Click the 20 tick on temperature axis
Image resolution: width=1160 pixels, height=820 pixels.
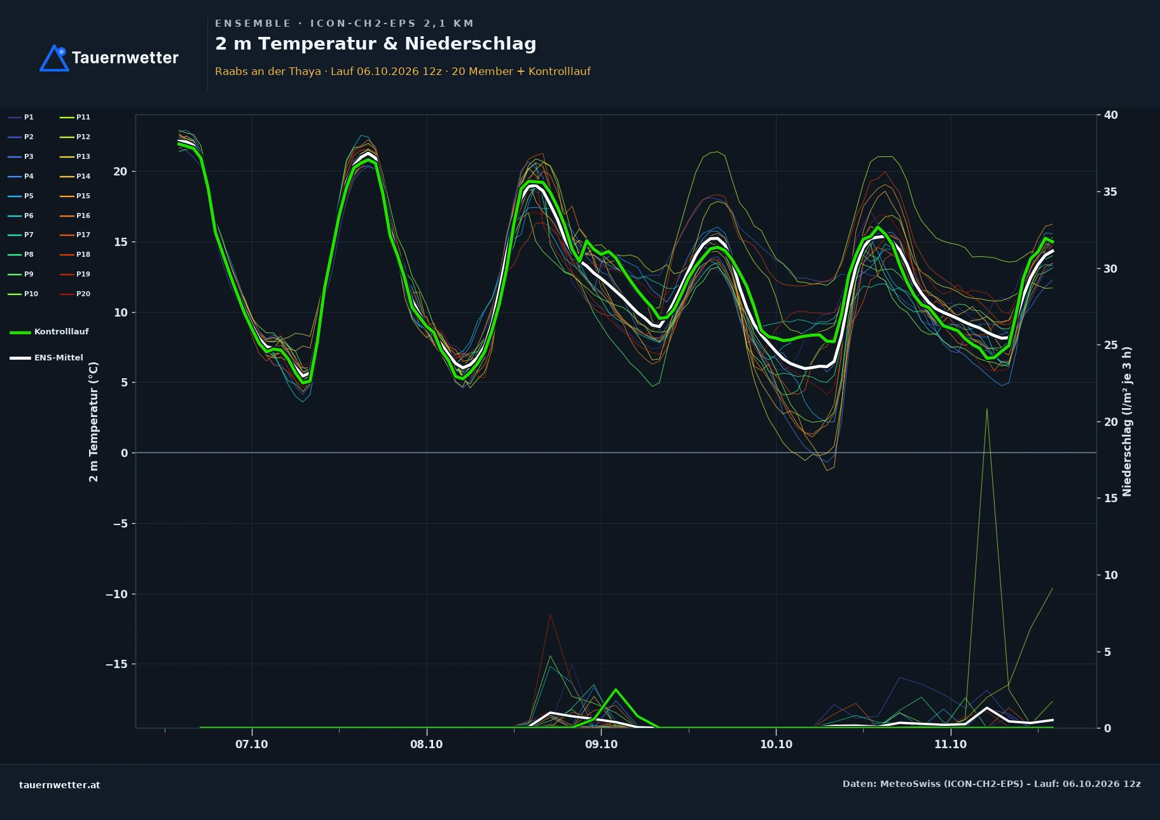[x=120, y=172]
